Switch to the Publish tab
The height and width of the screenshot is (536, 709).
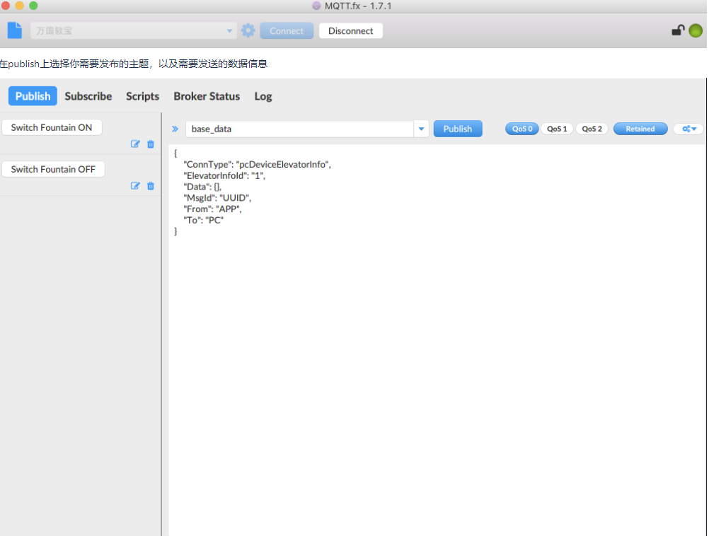pos(33,95)
